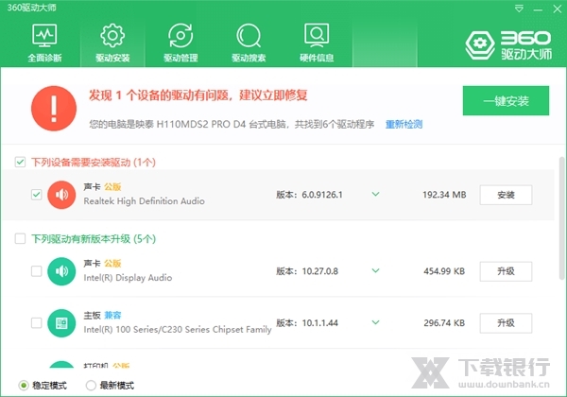Expand version dropdown for Realtek audio 6.0.9126.1

pos(376,194)
